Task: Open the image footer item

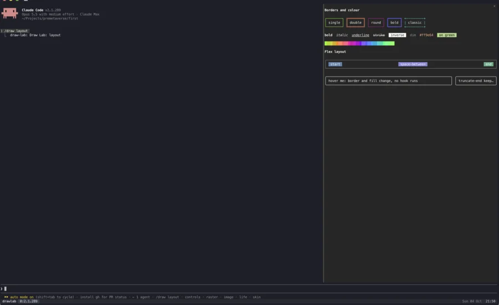Action: pyautogui.click(x=228, y=297)
